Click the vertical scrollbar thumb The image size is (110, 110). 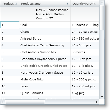pyautogui.click(x=102, y=18)
